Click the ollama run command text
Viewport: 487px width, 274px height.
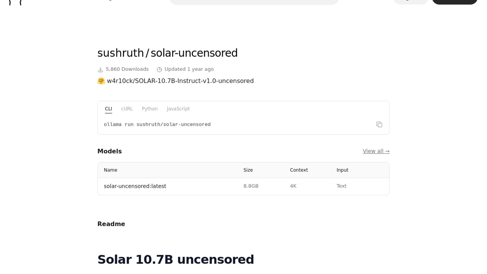157,125
